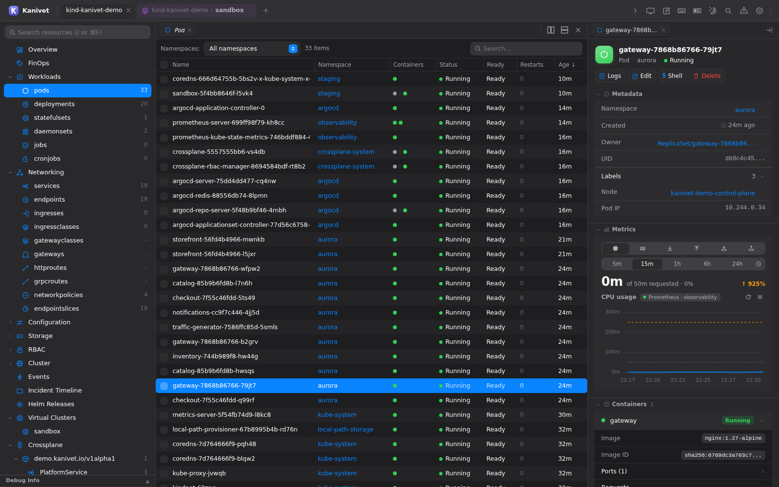779x487 pixels.
Task: Open chart settings next to refresh icon
Action: coord(760,297)
